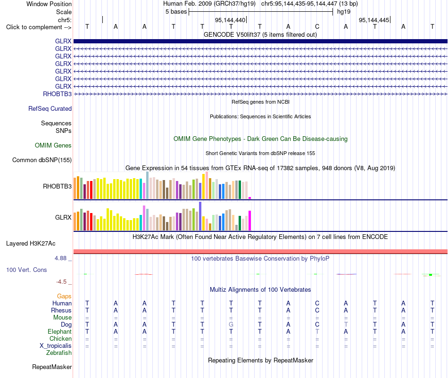Click the 4.88 PhyloP upper scale value
Viewport: 448px width, 378px height.
(60, 258)
